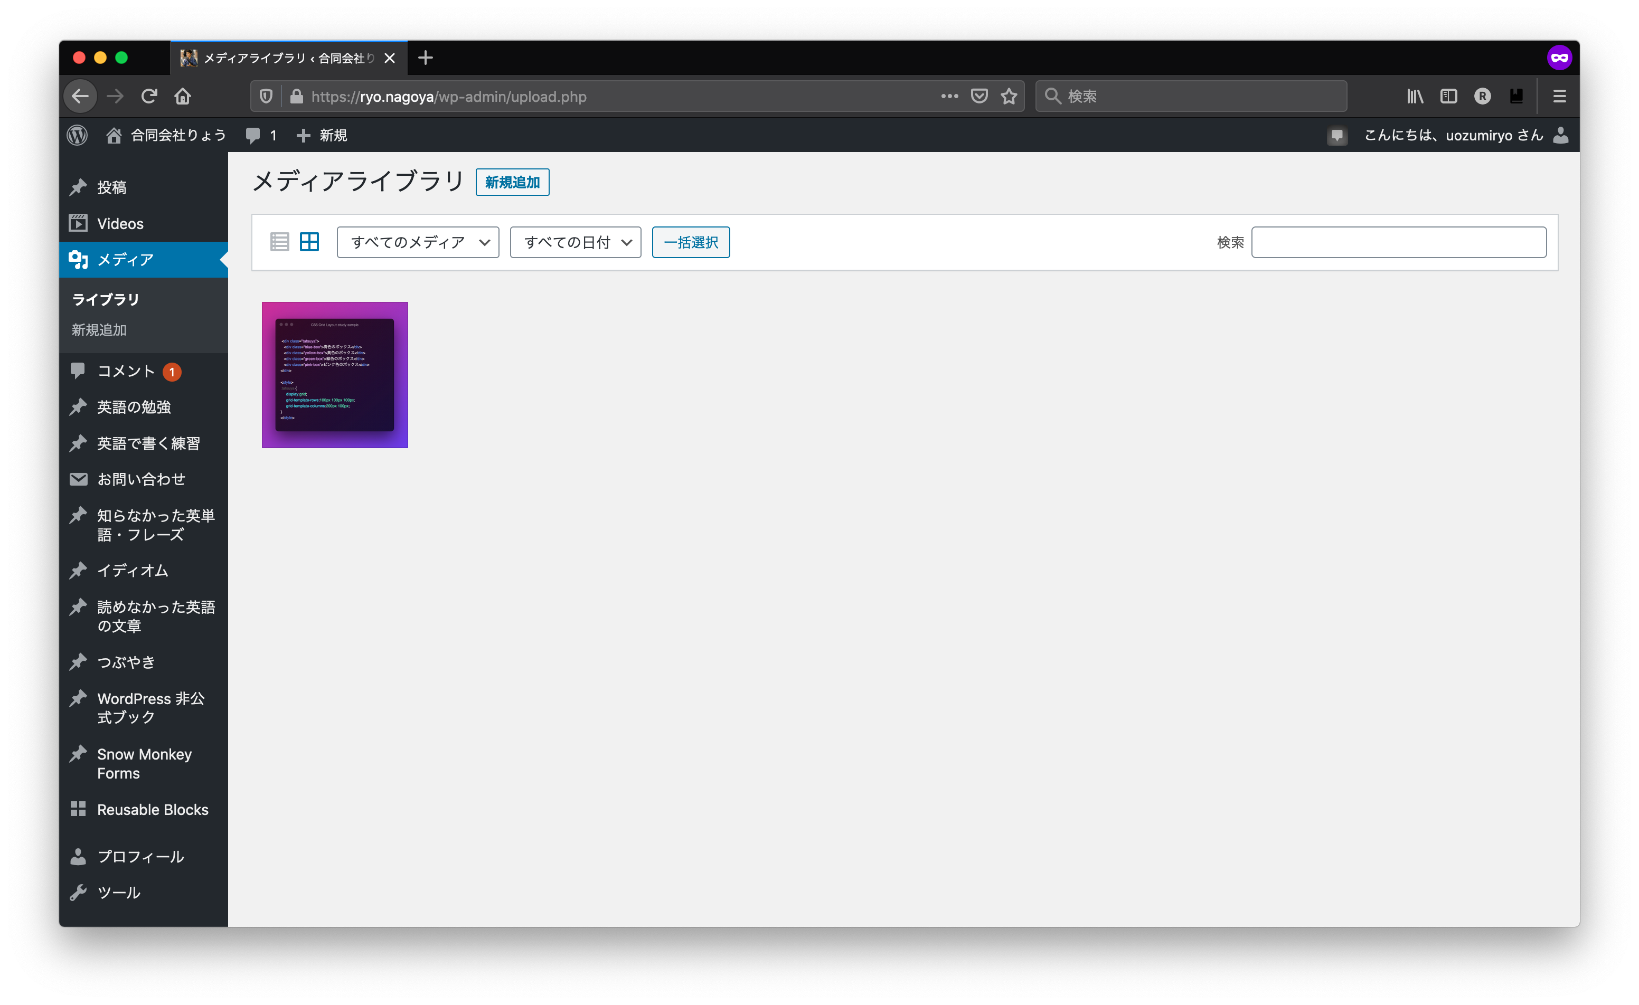
Task: Click the browser home icon
Action: pos(183,97)
